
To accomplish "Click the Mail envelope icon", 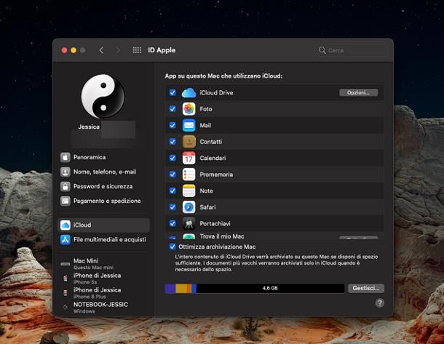I will point(189,125).
